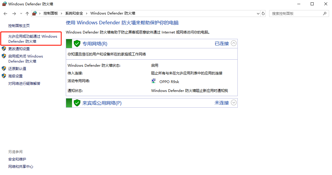The height and width of the screenshot is (175, 332).
Task: Close the Windows Defender 防火墙 window
Action: coord(326,4)
